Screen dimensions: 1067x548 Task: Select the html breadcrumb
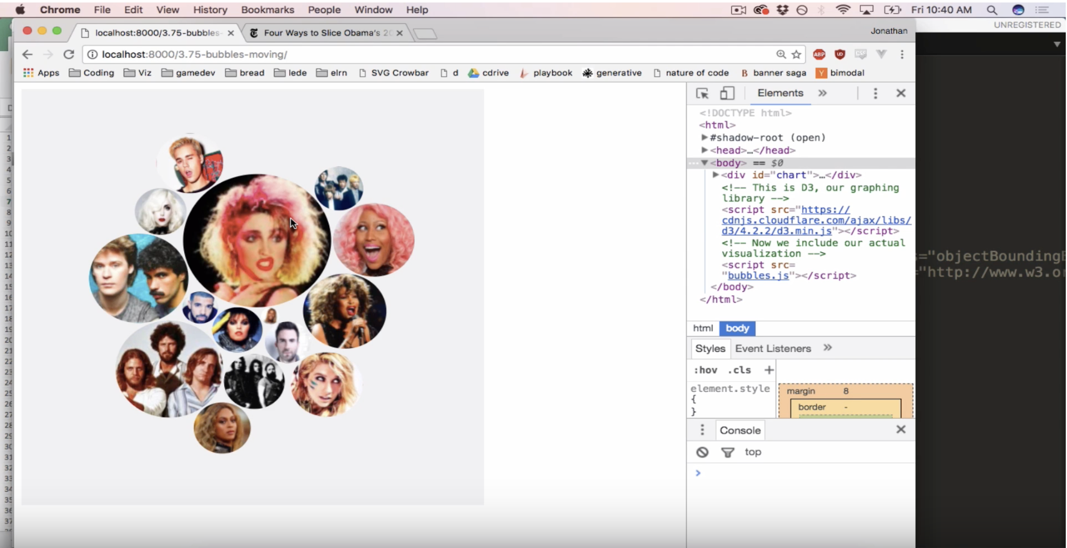coord(703,328)
